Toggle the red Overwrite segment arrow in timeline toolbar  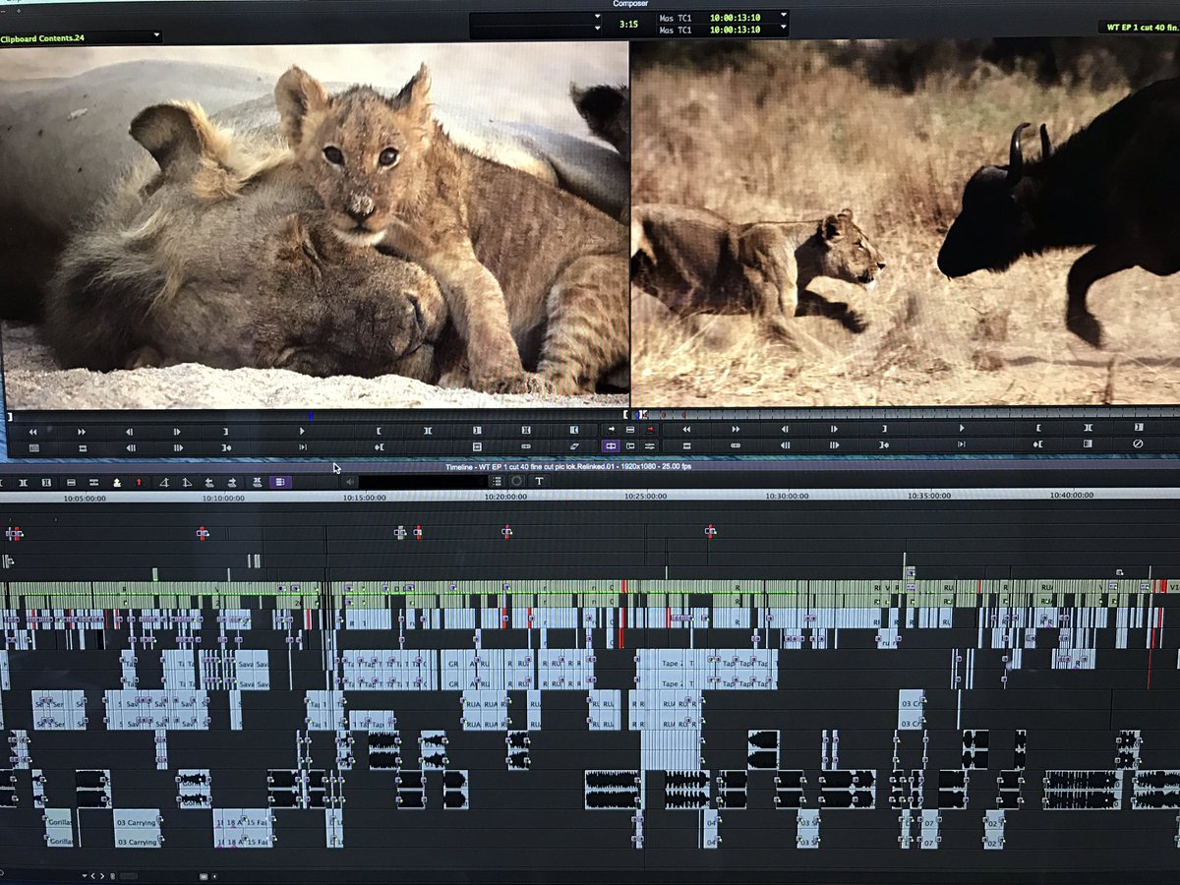(139, 482)
